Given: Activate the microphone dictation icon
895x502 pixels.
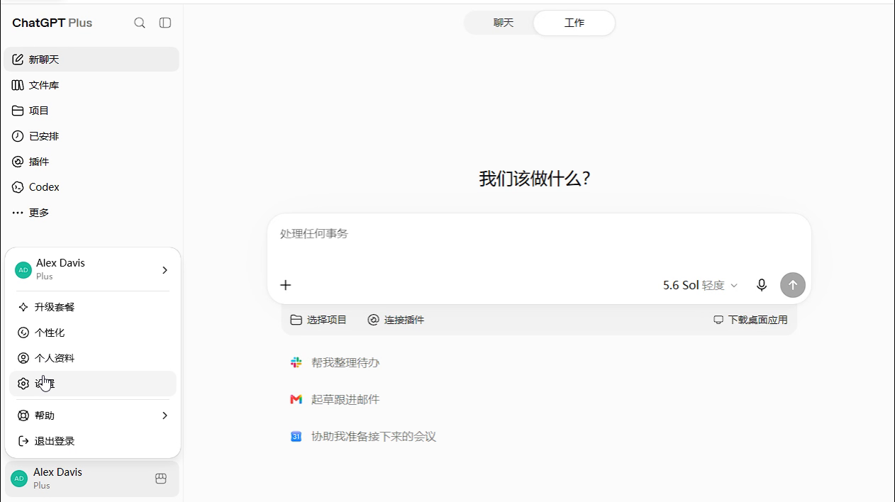Looking at the screenshot, I should 762,285.
